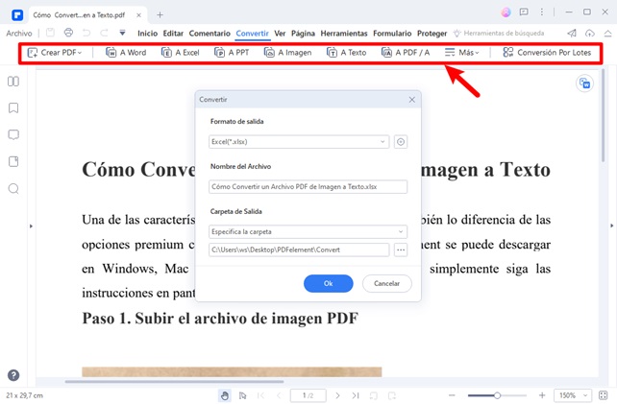Expand the left panel arrow
This screenshot has height=404, width=617.
tap(31, 226)
